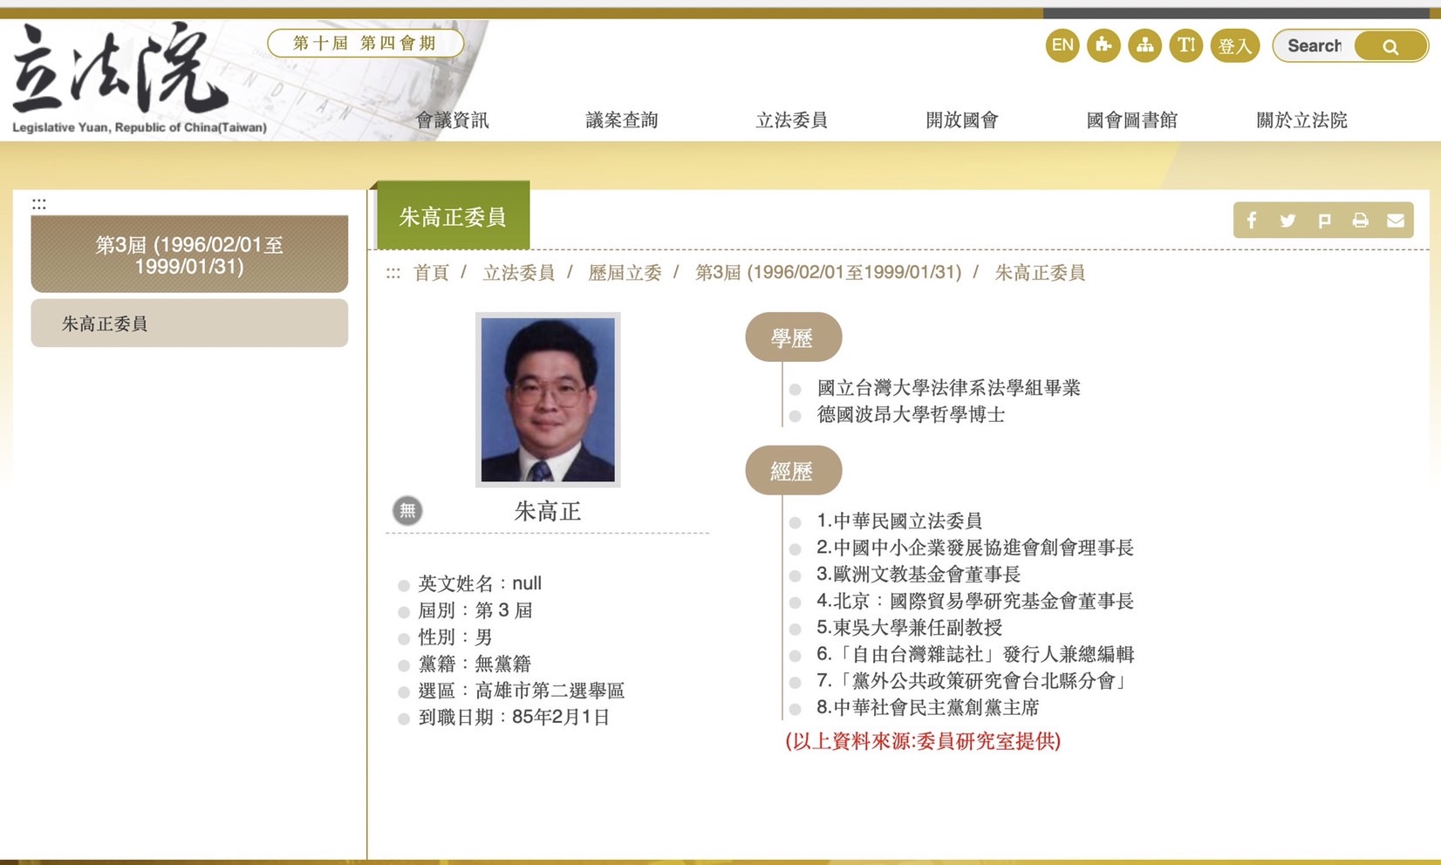This screenshot has height=865, width=1441.
Task: Click the name 朱高正 under the photo
Action: pos(548,511)
